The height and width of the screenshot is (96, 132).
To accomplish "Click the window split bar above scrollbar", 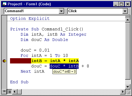I will pyautogui.click(x=128, y=16).
